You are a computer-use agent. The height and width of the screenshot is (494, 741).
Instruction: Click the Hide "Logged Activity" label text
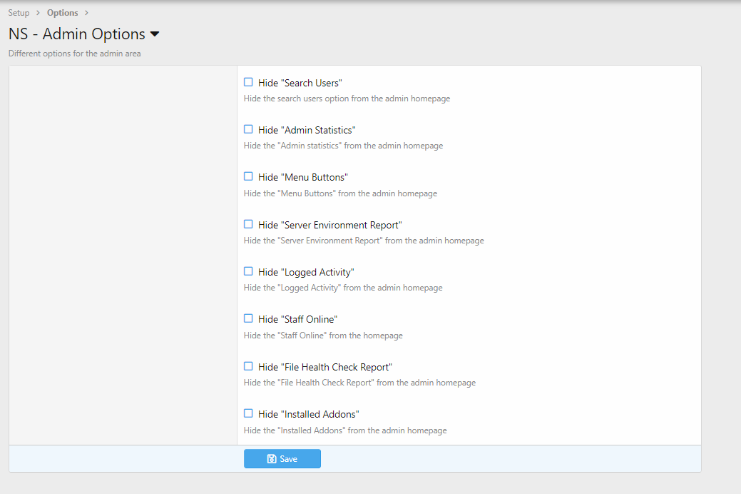click(306, 272)
